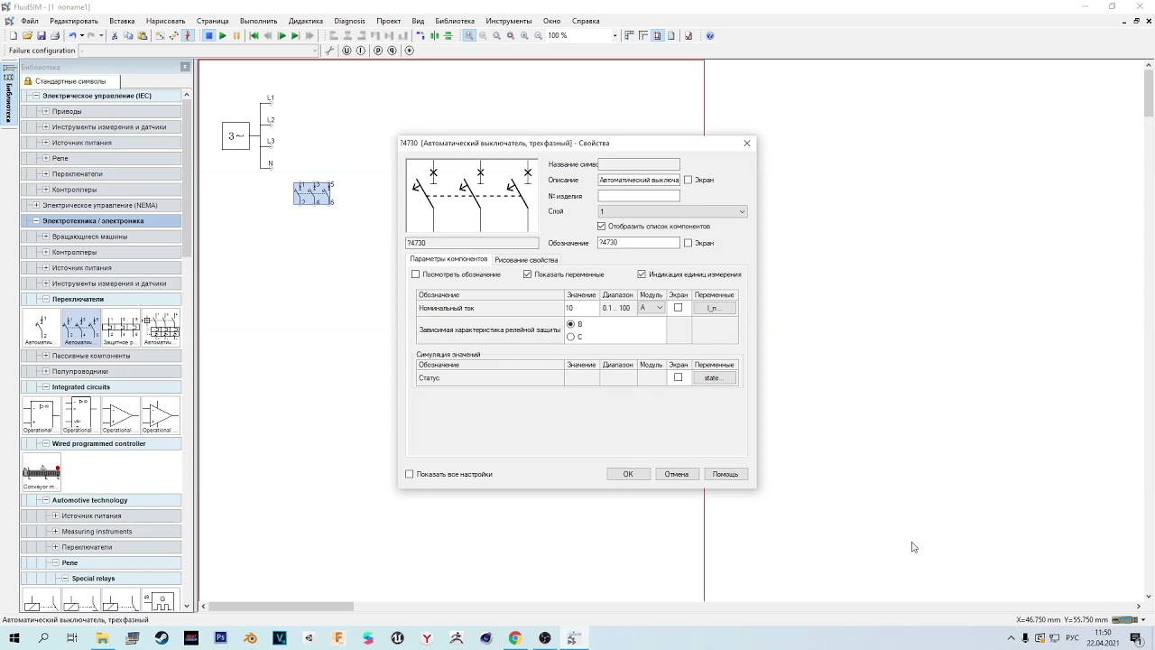Enable the Посмотреть обозначение checkbox

pos(416,274)
